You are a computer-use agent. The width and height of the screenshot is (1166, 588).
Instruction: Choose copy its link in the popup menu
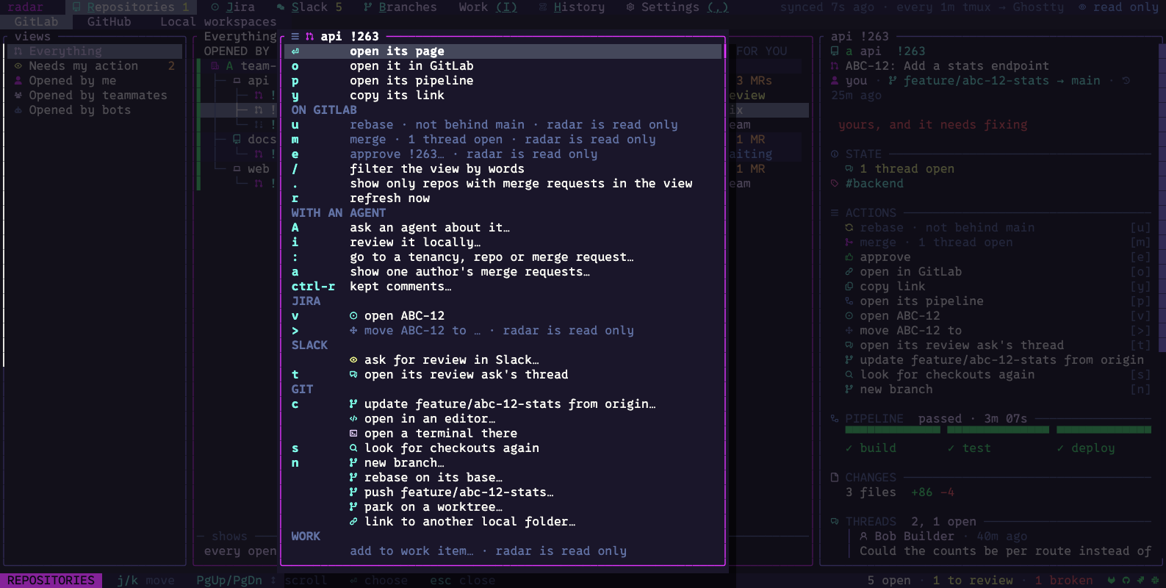[x=503, y=96]
